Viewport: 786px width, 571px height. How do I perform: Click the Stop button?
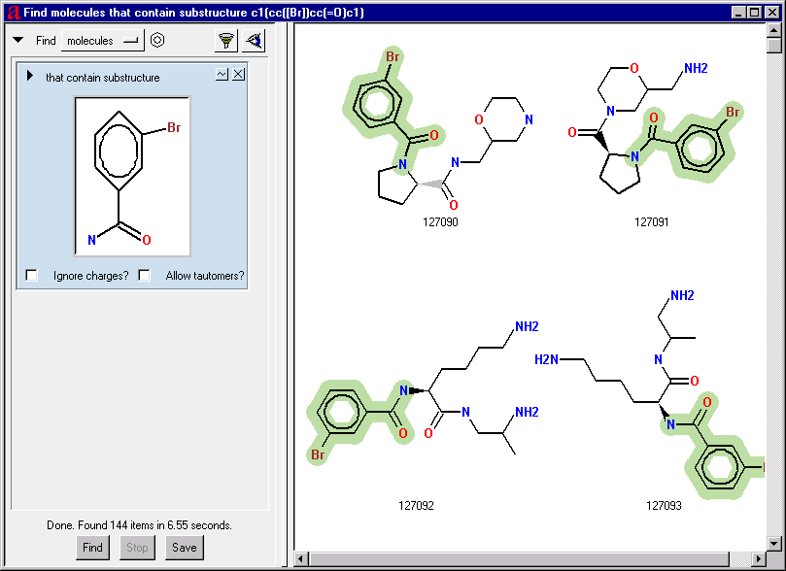pyautogui.click(x=137, y=547)
